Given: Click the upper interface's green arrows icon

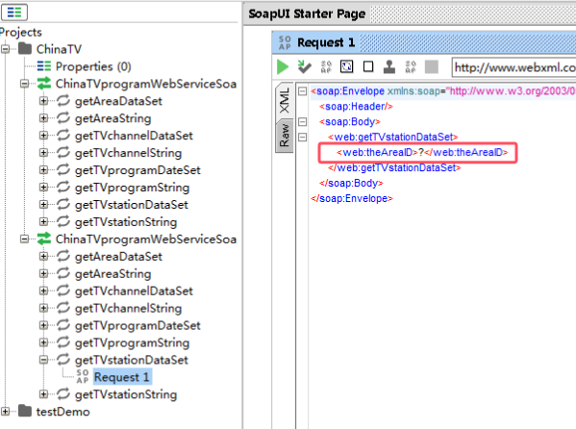Looking at the screenshot, I should [44, 83].
